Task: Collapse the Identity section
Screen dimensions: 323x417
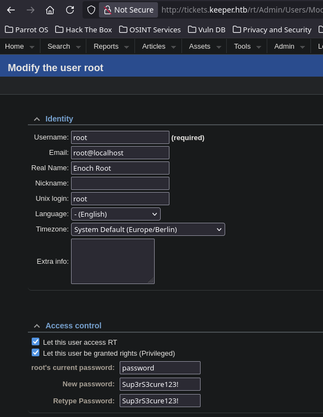Action: tap(37, 119)
